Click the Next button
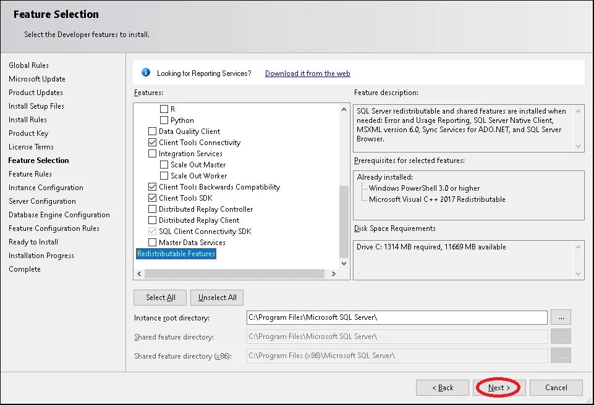 [499, 388]
